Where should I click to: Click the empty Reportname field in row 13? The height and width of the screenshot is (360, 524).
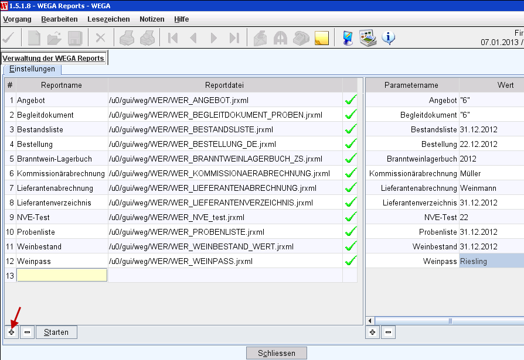point(62,275)
